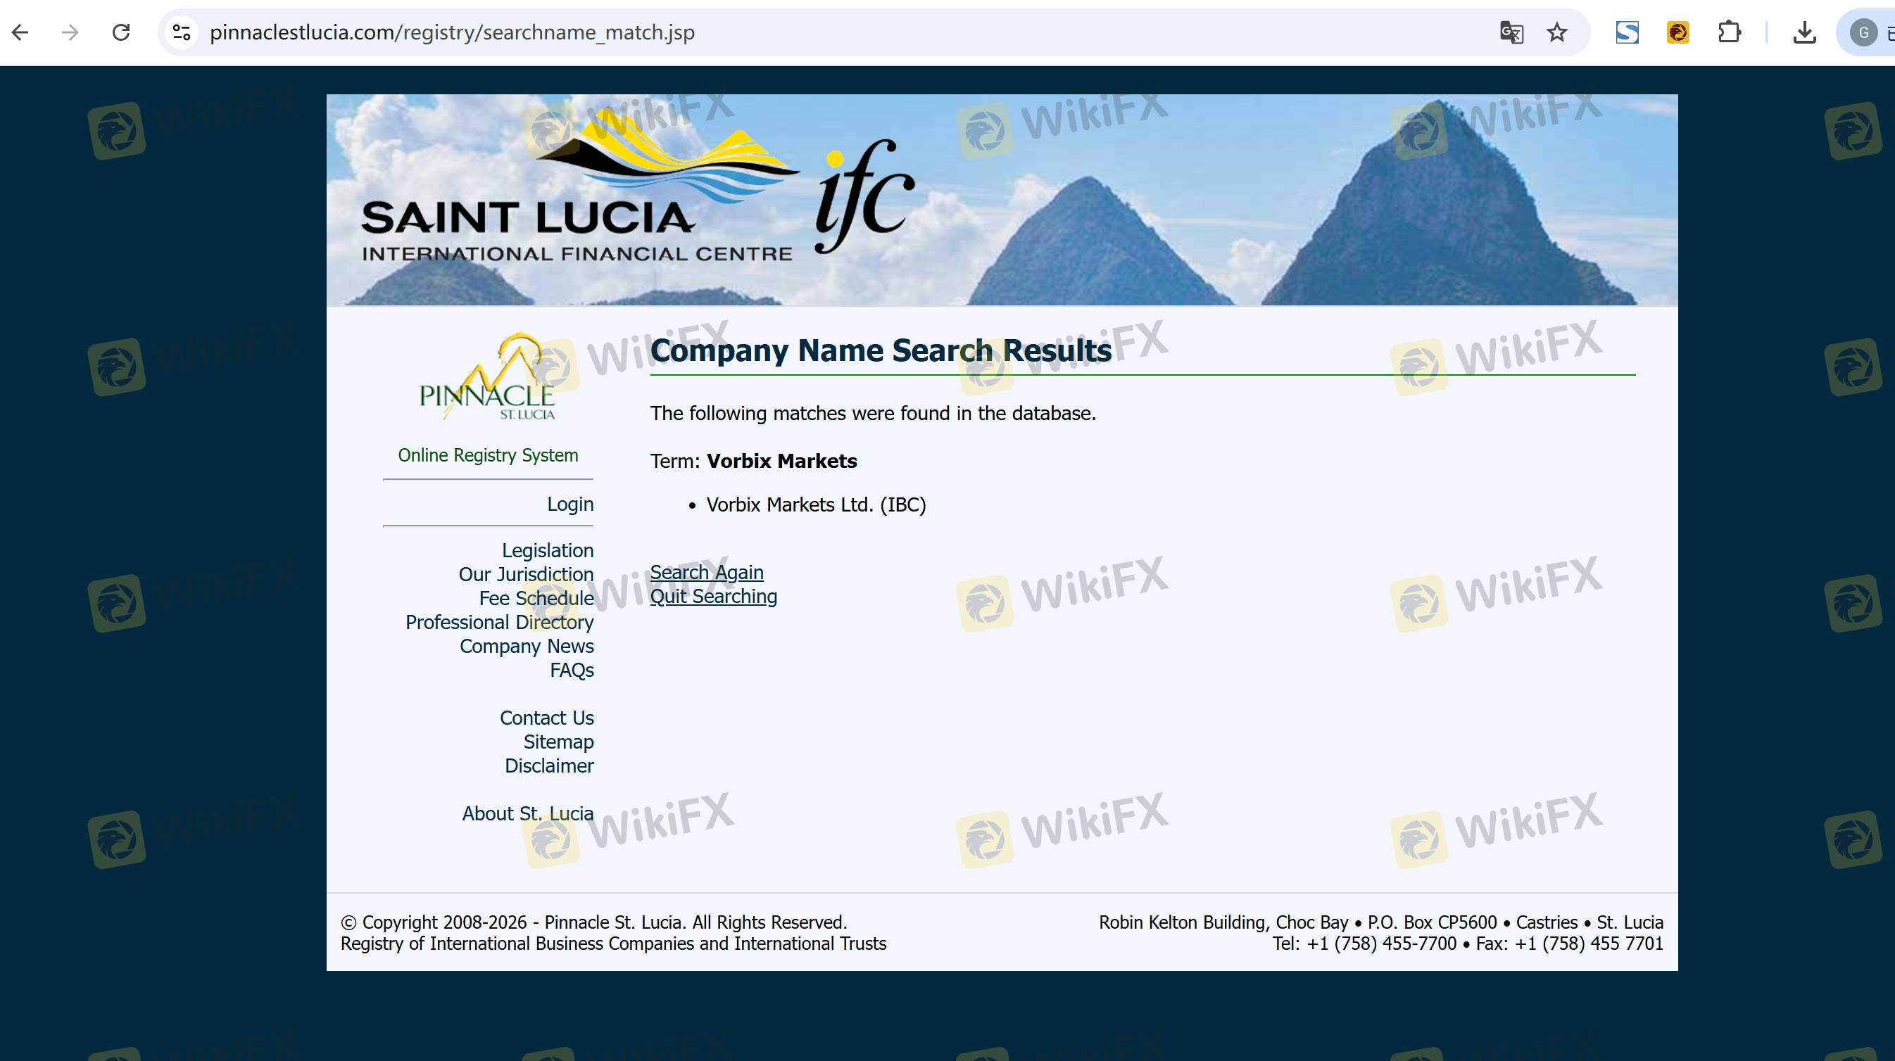Go back to the previous page
Viewport: 1895px width, 1061px height.
pyautogui.click(x=20, y=32)
